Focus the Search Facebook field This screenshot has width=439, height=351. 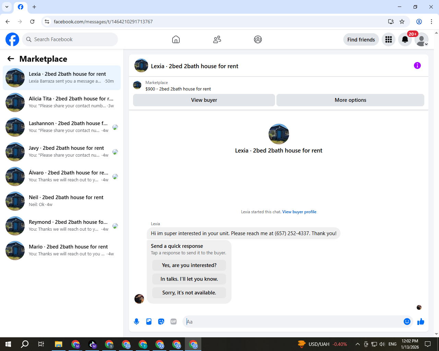coord(70,39)
